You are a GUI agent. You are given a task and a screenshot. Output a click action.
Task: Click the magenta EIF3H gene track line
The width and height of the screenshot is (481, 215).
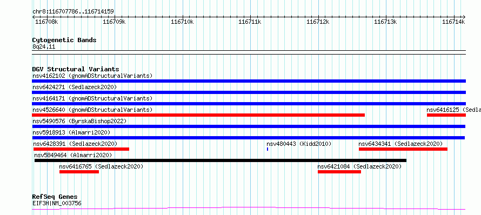tap(249, 209)
